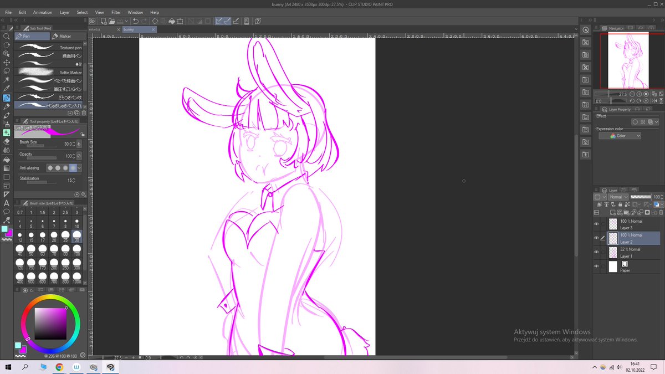The width and height of the screenshot is (665, 374).
Task: Select the Eyedropper tool
Action: click(x=7, y=89)
